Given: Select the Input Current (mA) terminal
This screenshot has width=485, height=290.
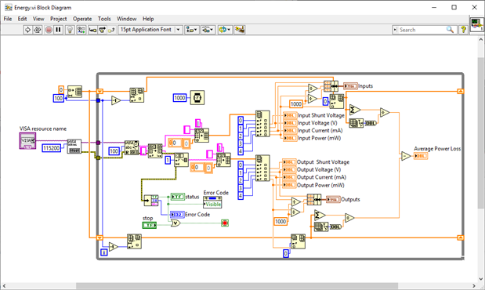Looking at the screenshot, I should 290,131.
